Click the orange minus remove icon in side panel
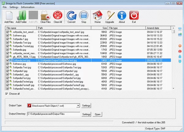The image size is (184, 132). 180,46
